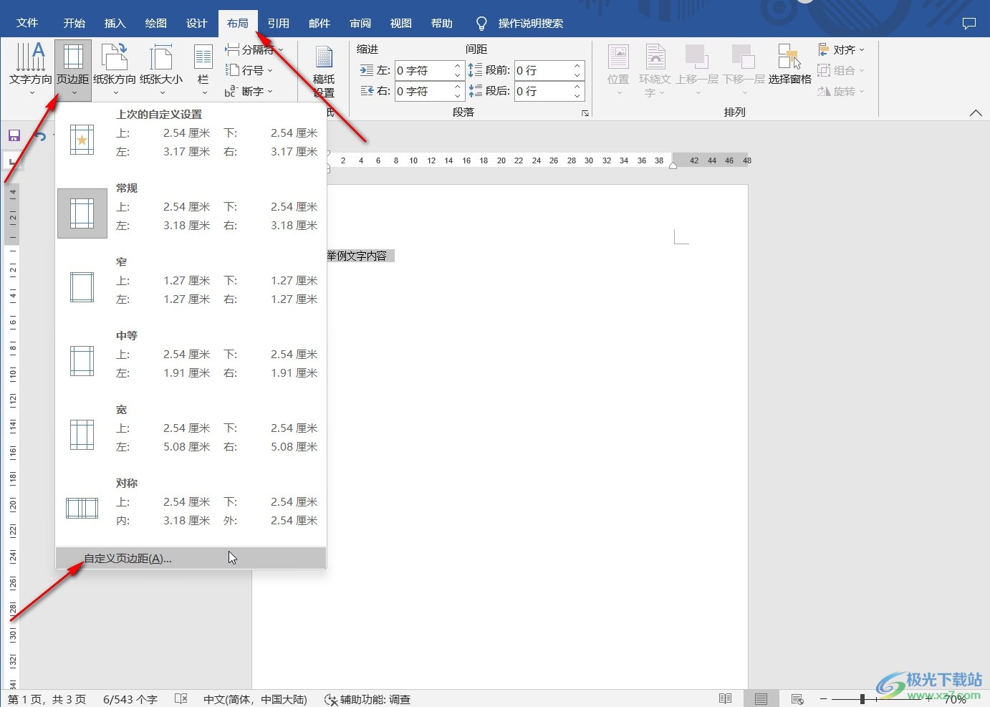This screenshot has width=990, height=707.
Task: Switch to Web Layout view icon
Action: [797, 698]
